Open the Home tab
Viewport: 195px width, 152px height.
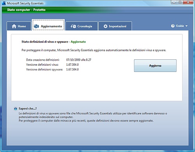[x=19, y=26]
